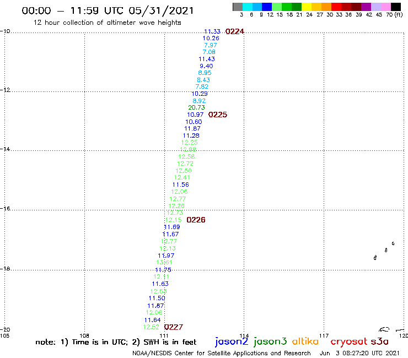This screenshot has height=358, width=408.
Task: Click the s3a satellite legend label
Action: [x=379, y=341]
